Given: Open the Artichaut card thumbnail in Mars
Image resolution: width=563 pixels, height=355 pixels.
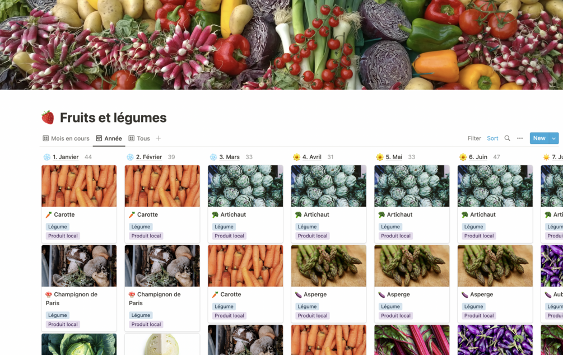Looking at the screenshot, I should (245, 186).
